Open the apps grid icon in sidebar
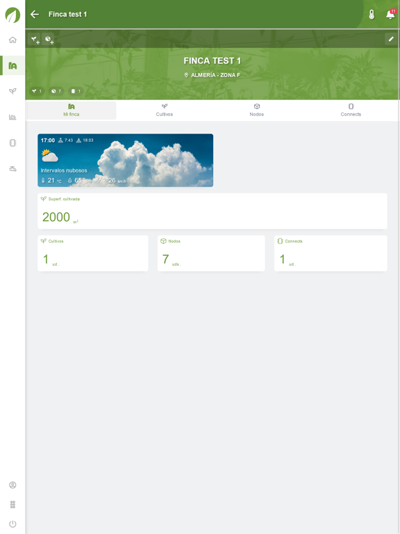 click(12, 504)
